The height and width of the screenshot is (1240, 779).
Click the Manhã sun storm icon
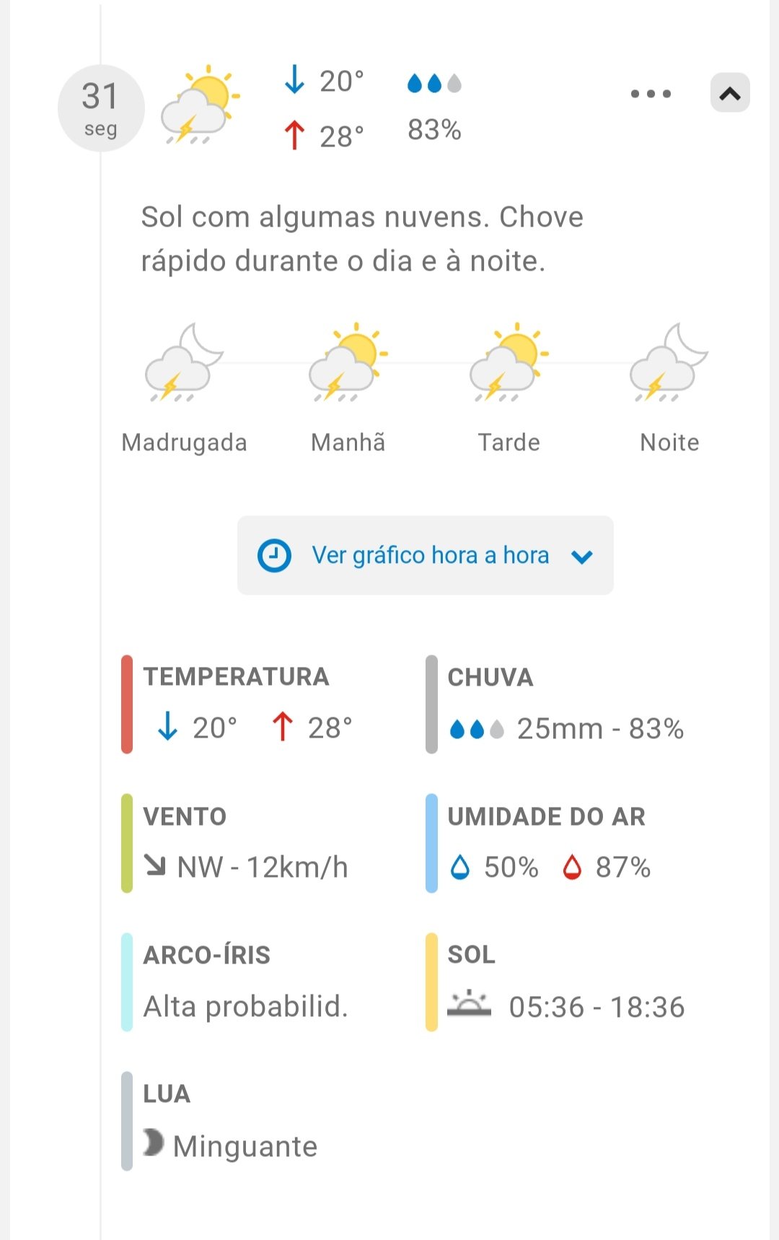tap(348, 363)
